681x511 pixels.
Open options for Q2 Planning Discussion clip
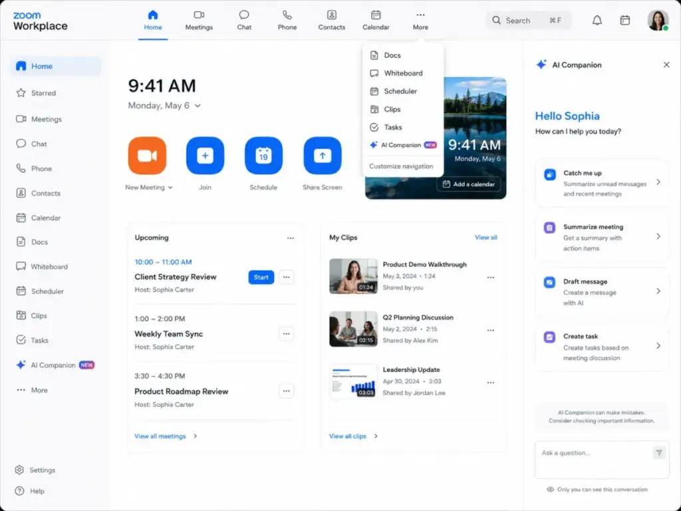[490, 330]
